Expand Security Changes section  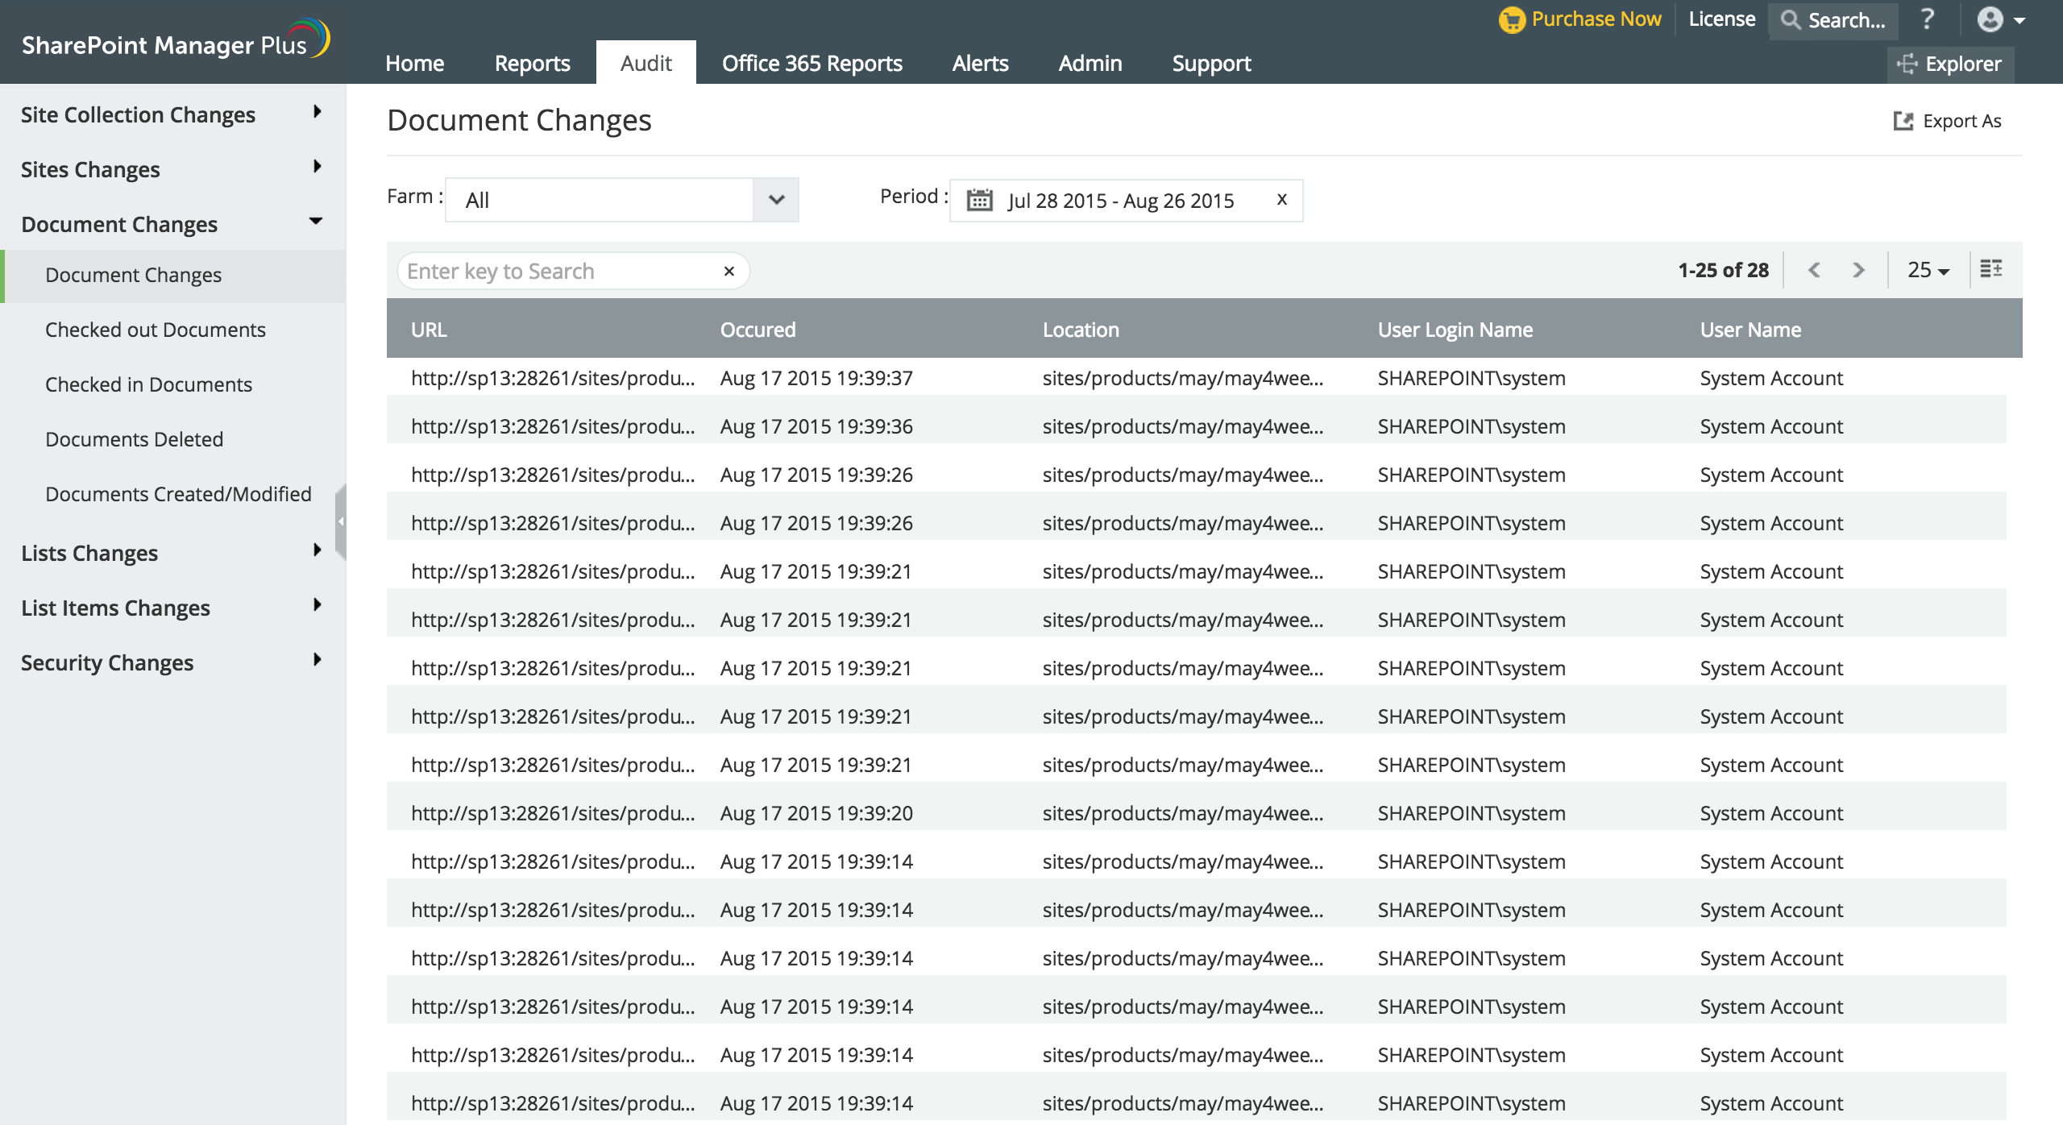coord(317,660)
